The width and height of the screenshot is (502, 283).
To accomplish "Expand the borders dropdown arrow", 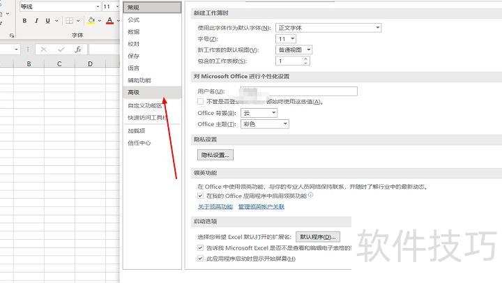I will pyautogui.click(x=78, y=21).
